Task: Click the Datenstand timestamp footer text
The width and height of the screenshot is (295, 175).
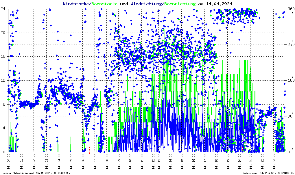Action: (269, 173)
